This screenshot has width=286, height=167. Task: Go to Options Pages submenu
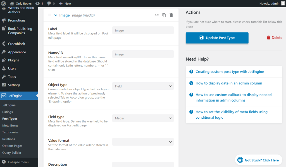click(12, 146)
